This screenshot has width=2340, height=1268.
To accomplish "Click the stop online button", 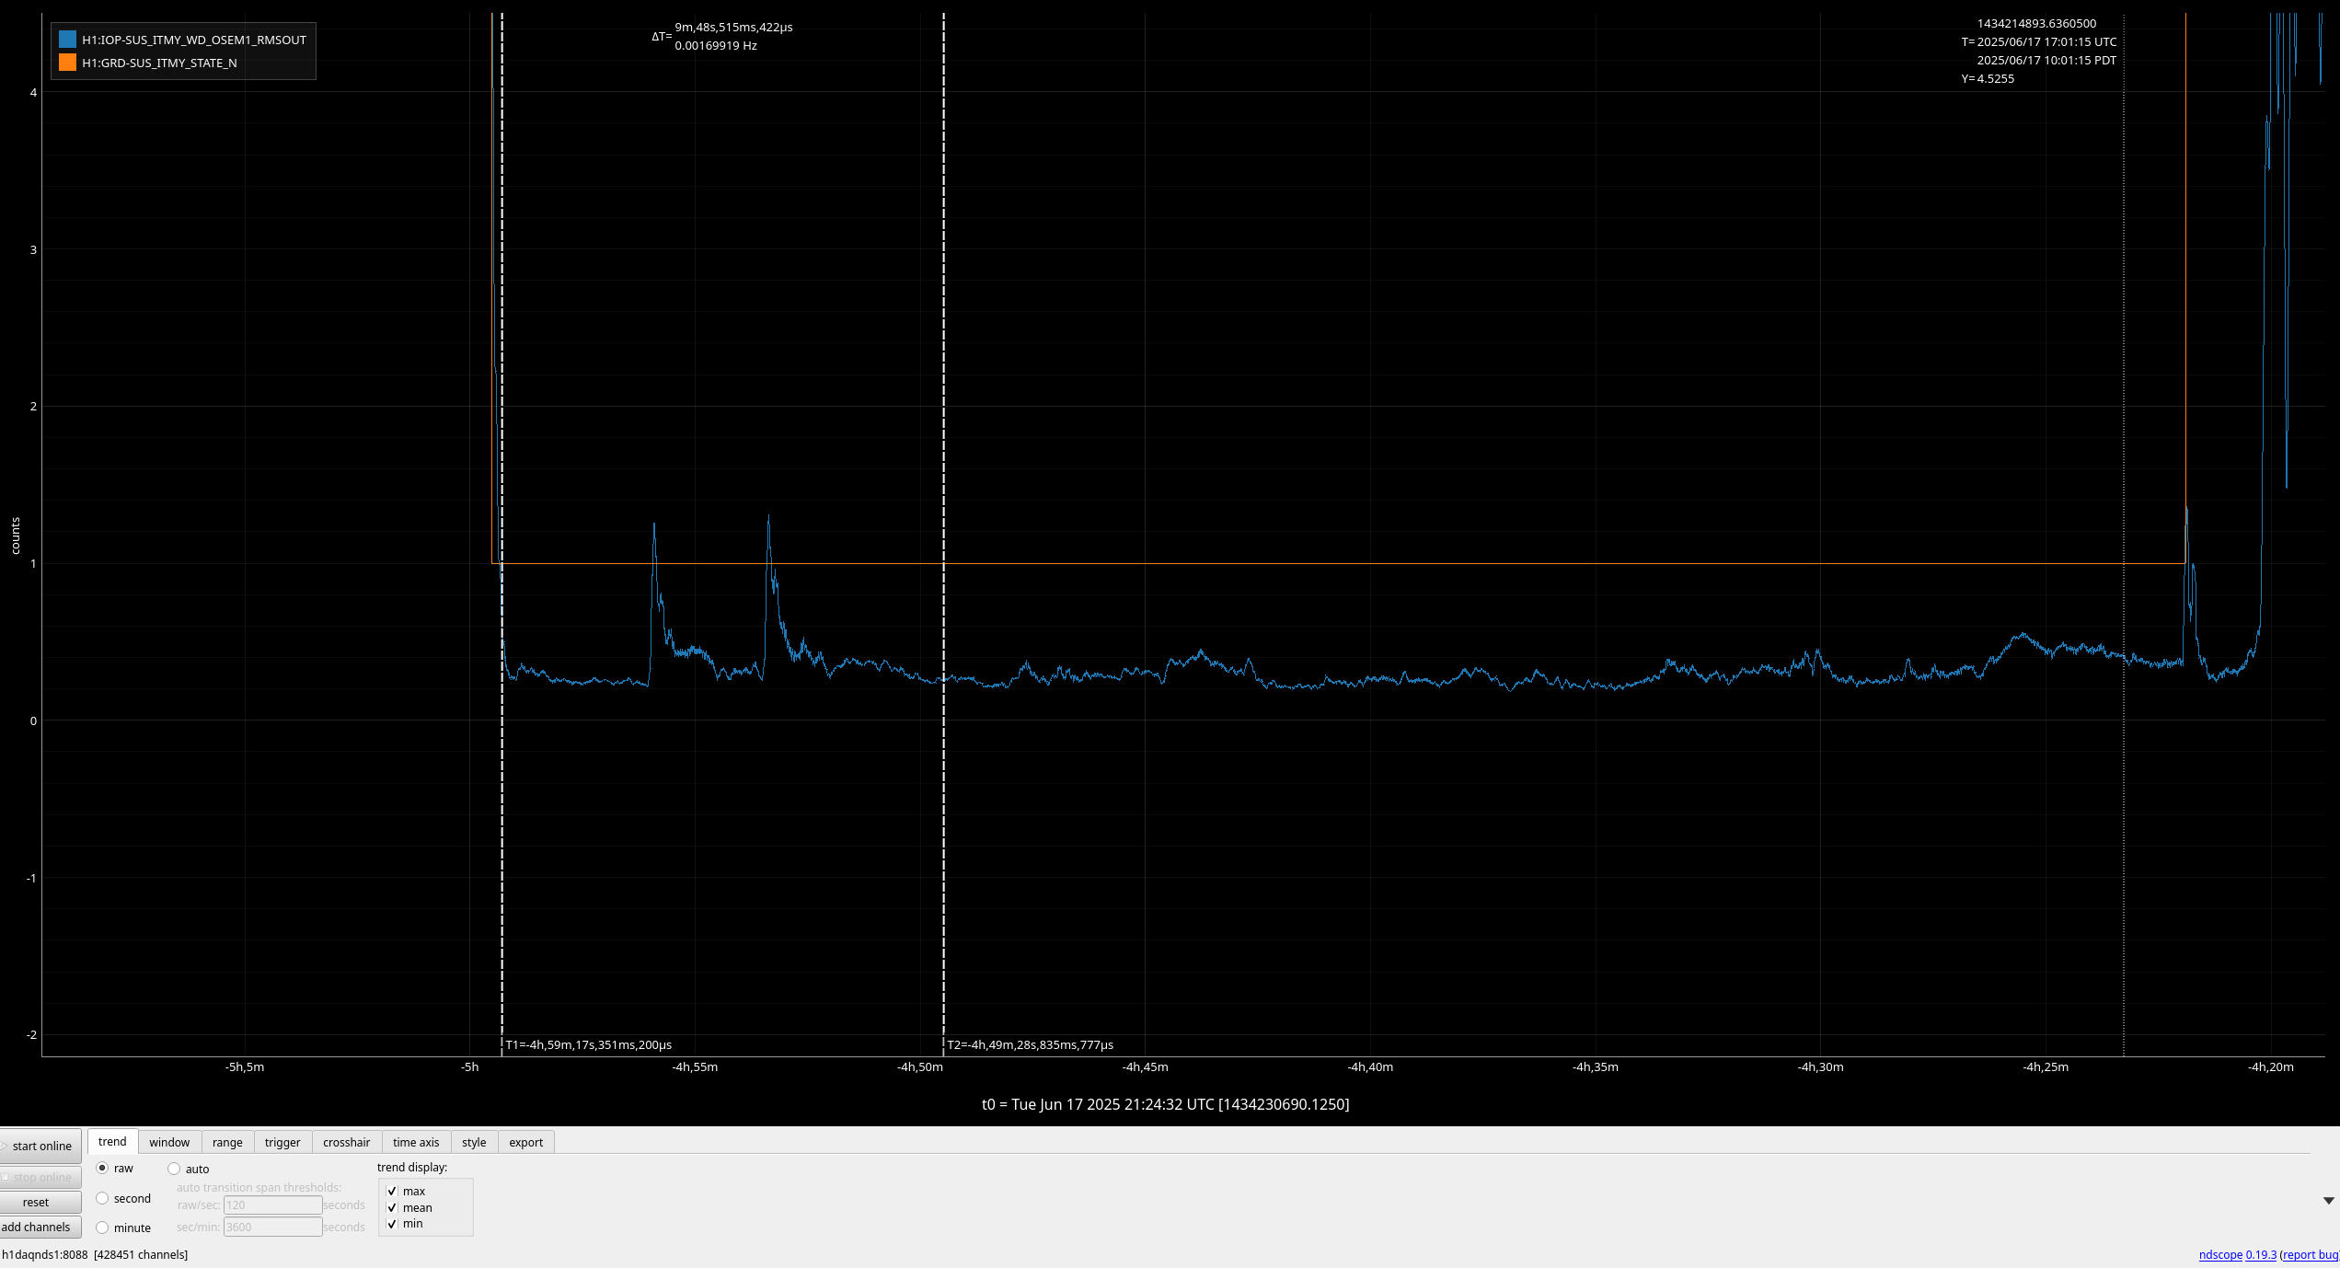I will tap(40, 1177).
